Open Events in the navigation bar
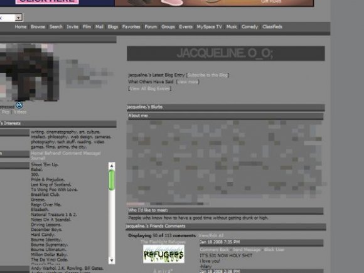Viewport: 364px width, 273px height. click(186, 27)
